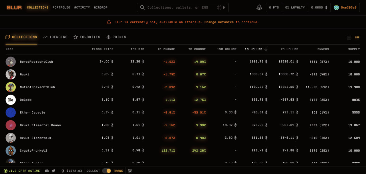
Task: Switch the marketplace mode from Collect to Trade
Action: point(108,170)
